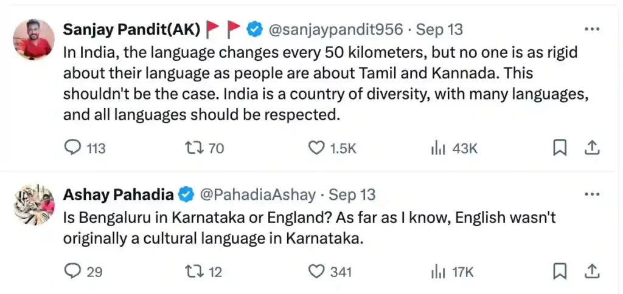
Task: Share Ashay Pahadia's tweet
Action: 593,272
